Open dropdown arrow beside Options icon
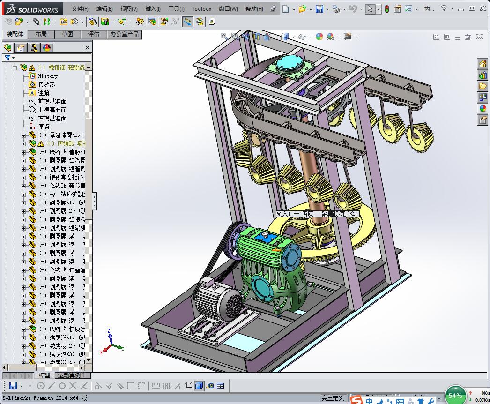Image resolution: width=490 pixels, height=404 pixels. click(x=416, y=9)
